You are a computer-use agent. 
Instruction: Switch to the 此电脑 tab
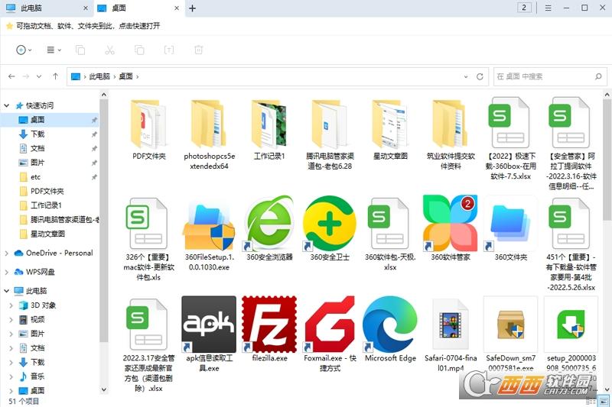[46, 8]
